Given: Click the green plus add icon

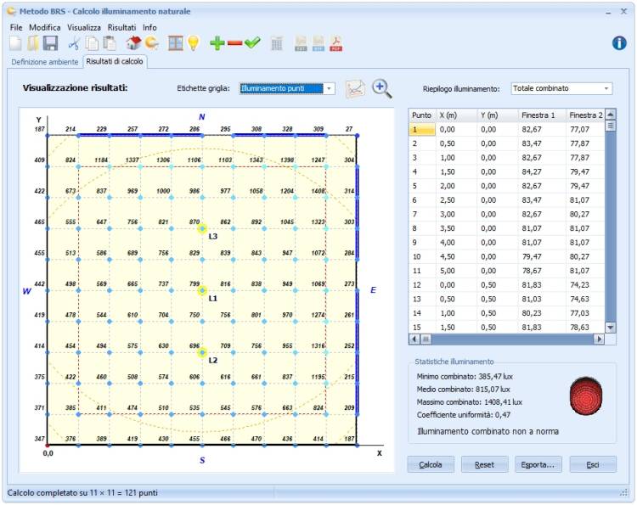Looking at the screenshot, I should [x=217, y=43].
